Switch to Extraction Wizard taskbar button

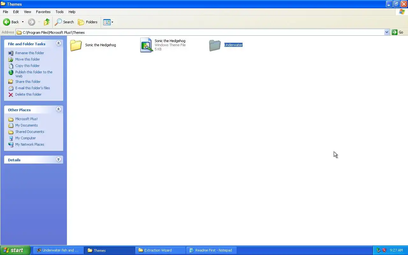click(161, 250)
